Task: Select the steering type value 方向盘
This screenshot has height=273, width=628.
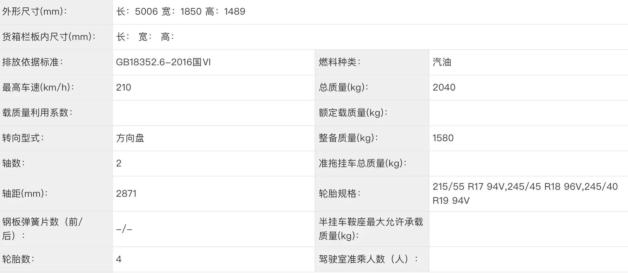Action: click(x=130, y=138)
